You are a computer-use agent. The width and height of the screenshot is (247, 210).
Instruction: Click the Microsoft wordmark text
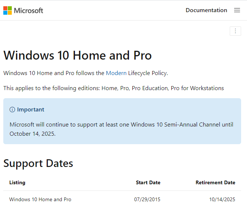pos(29,10)
